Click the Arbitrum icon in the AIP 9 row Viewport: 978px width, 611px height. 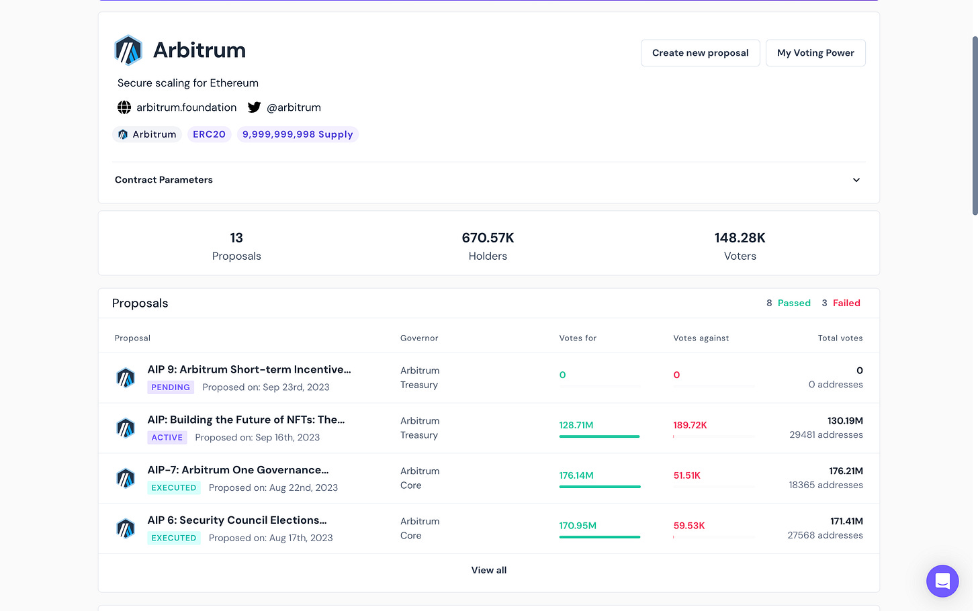(x=126, y=378)
